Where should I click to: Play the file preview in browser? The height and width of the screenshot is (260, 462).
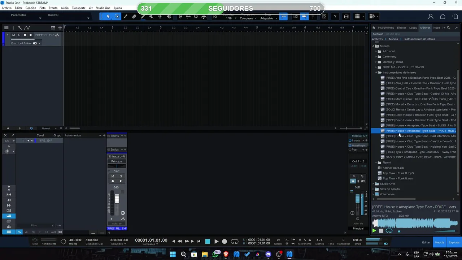374,231
